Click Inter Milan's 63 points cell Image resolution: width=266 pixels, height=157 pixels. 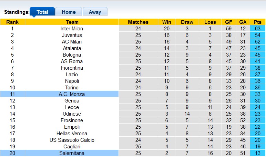point(258,29)
